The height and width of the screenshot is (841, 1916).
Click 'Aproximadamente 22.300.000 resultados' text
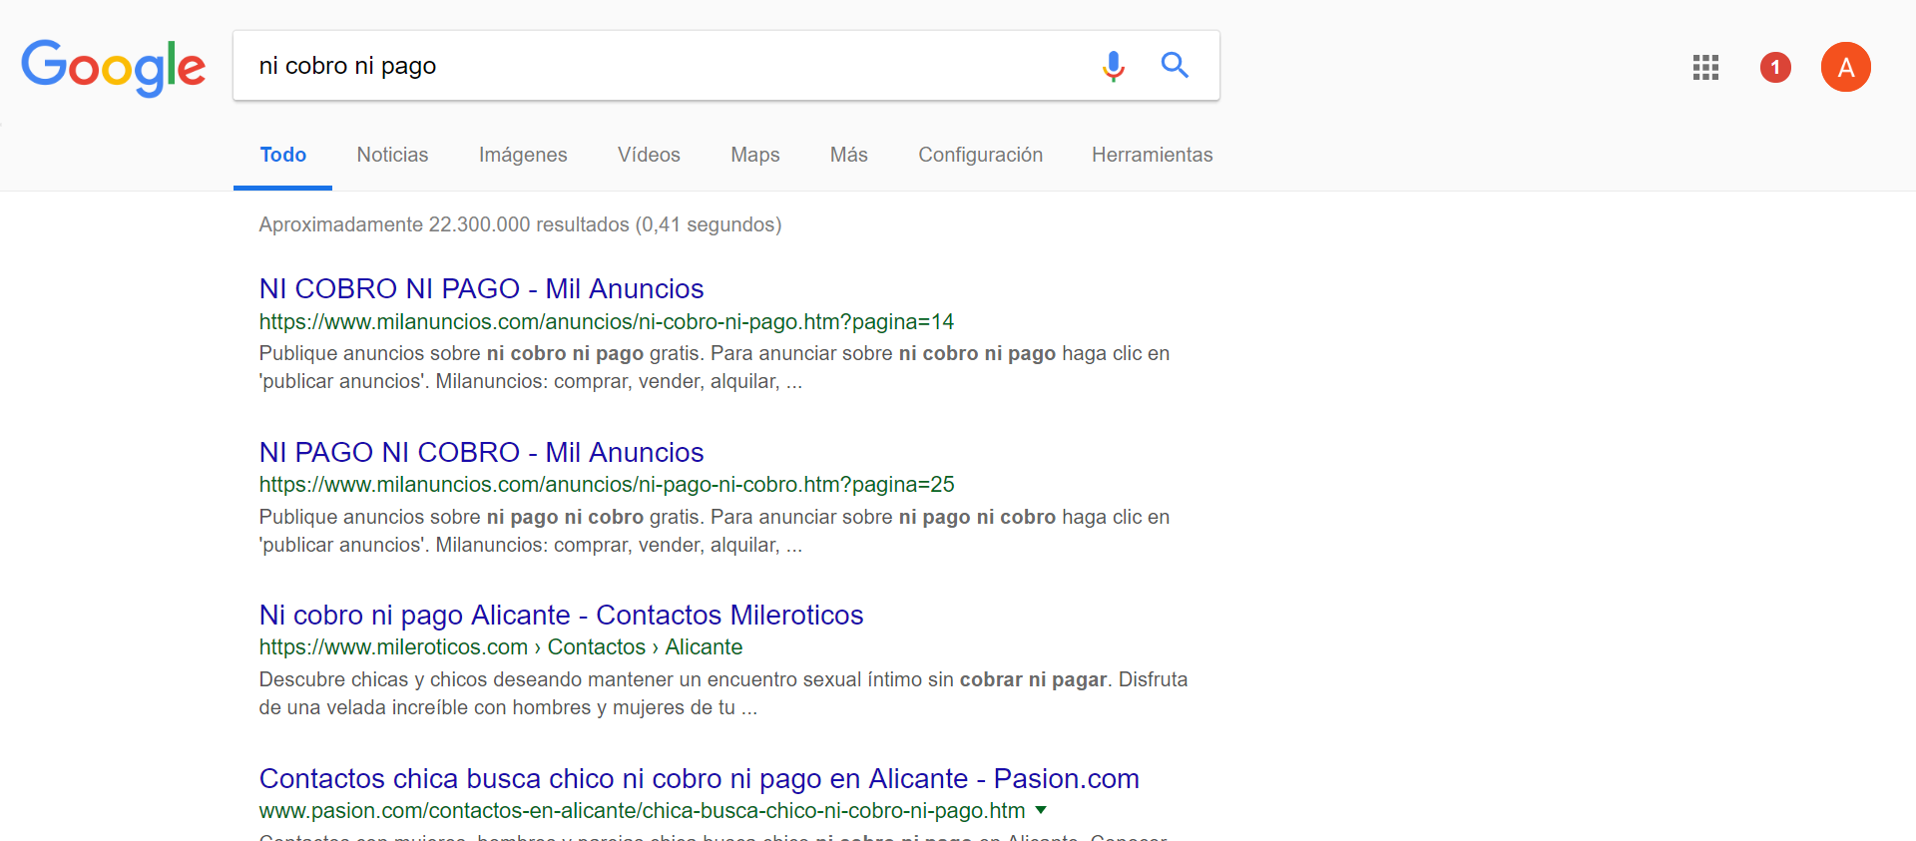point(520,224)
